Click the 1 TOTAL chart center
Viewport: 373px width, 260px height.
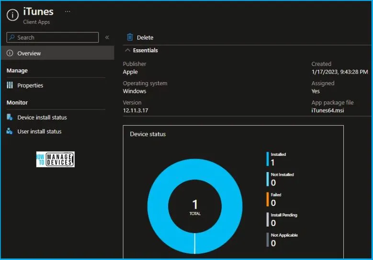[195, 207]
